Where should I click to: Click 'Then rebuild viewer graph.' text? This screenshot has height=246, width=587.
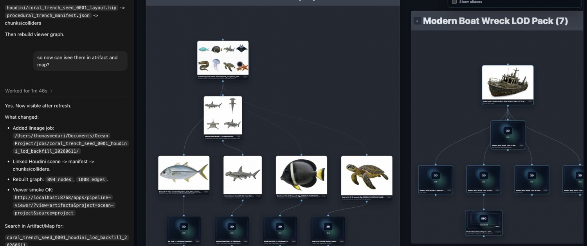(34, 34)
